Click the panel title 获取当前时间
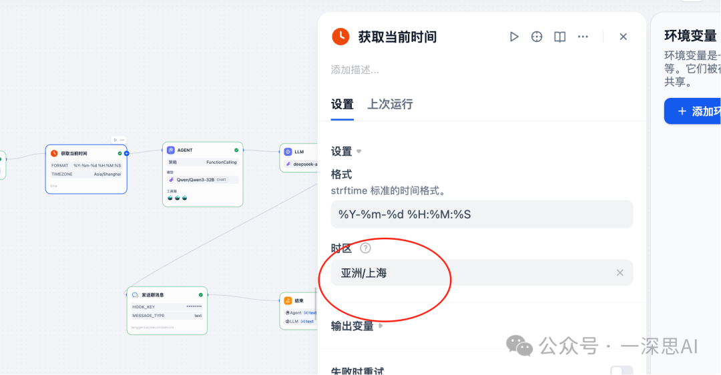 click(x=397, y=37)
